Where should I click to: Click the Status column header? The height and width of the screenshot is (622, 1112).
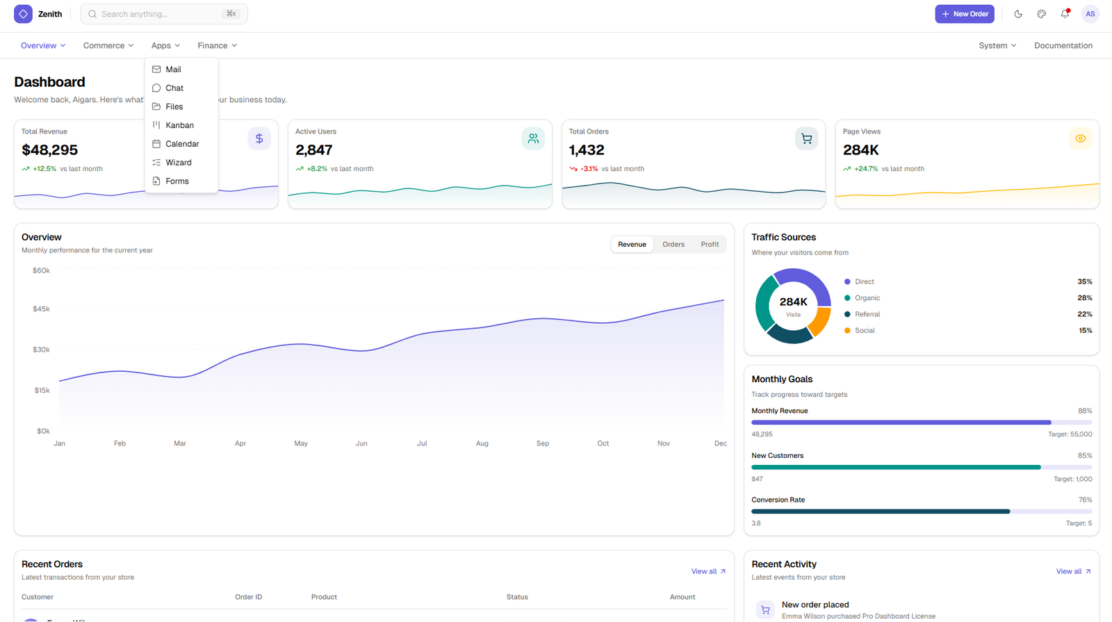pyautogui.click(x=517, y=597)
